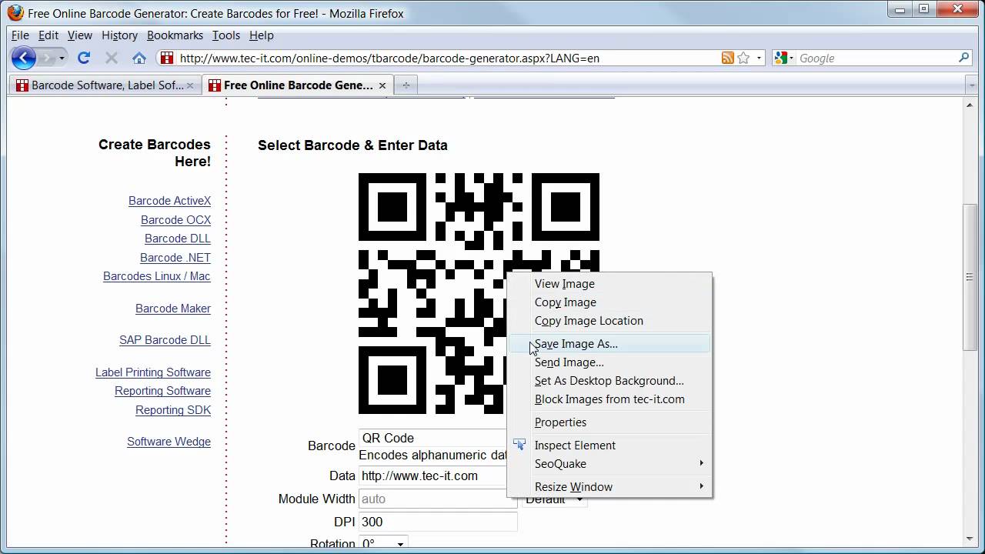This screenshot has height=554, width=985.
Task: Open the history dropdown beside Forward arrow
Action: [x=62, y=58]
